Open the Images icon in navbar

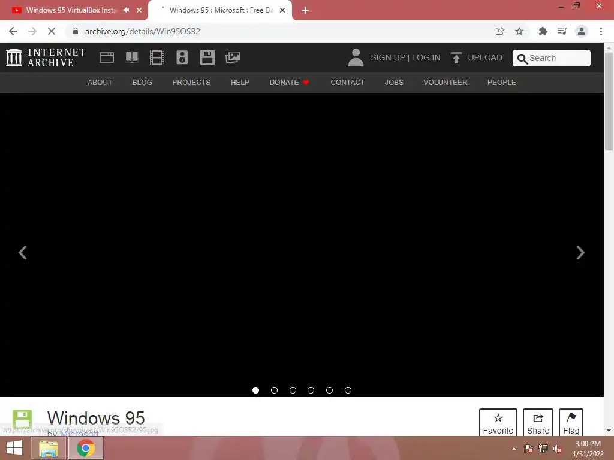pos(233,57)
